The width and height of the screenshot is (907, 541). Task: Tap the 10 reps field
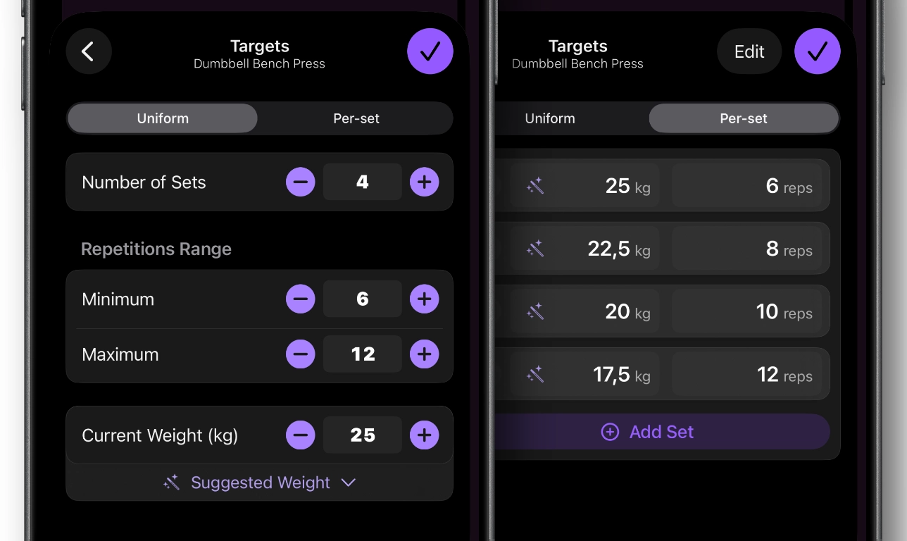[749, 311]
